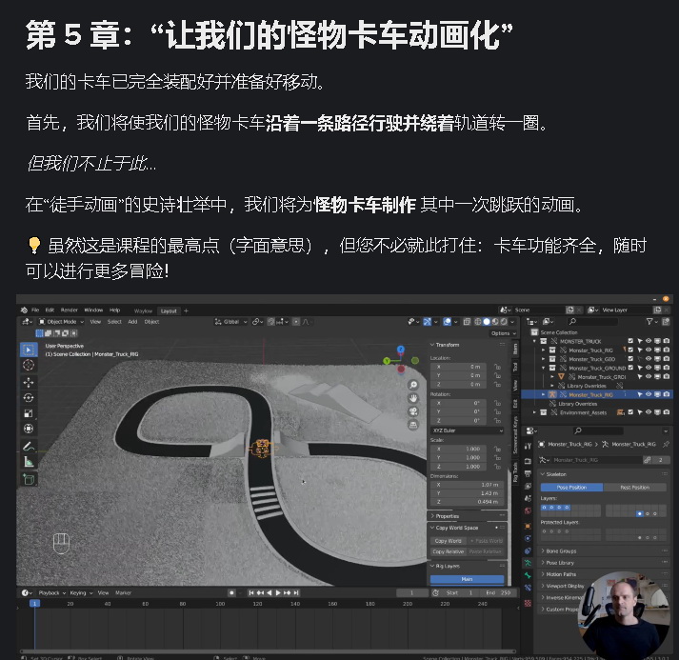Toggle X-ray view icon
The height and width of the screenshot is (660, 679).
tap(467, 322)
